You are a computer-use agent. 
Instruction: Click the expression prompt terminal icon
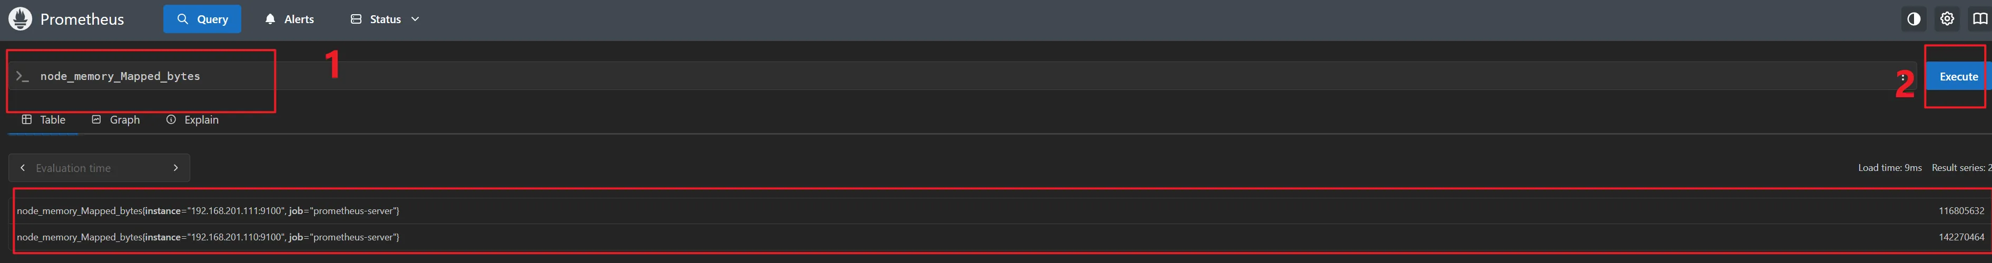(x=23, y=76)
